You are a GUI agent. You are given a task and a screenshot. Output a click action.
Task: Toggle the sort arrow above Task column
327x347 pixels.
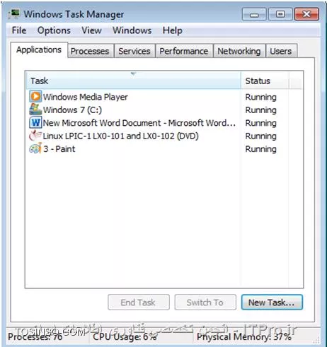point(133,74)
